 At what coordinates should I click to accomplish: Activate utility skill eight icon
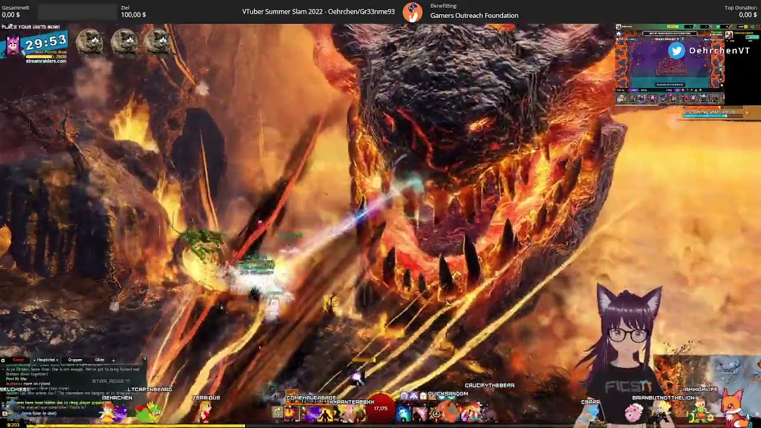(x=435, y=414)
